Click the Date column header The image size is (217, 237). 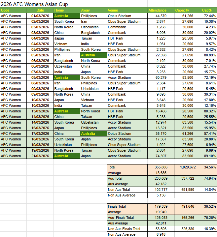pyautogui.click(x=40, y=10)
